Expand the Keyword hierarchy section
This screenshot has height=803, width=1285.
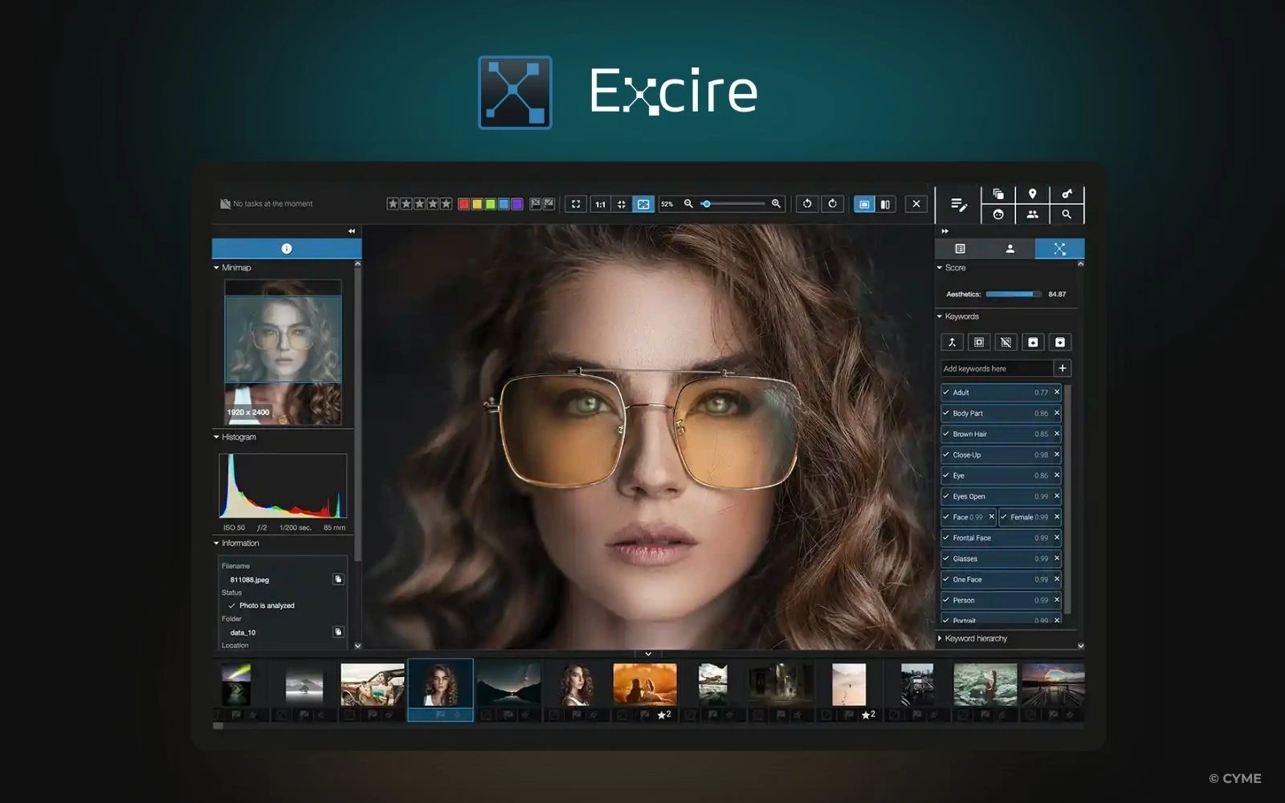pos(940,638)
